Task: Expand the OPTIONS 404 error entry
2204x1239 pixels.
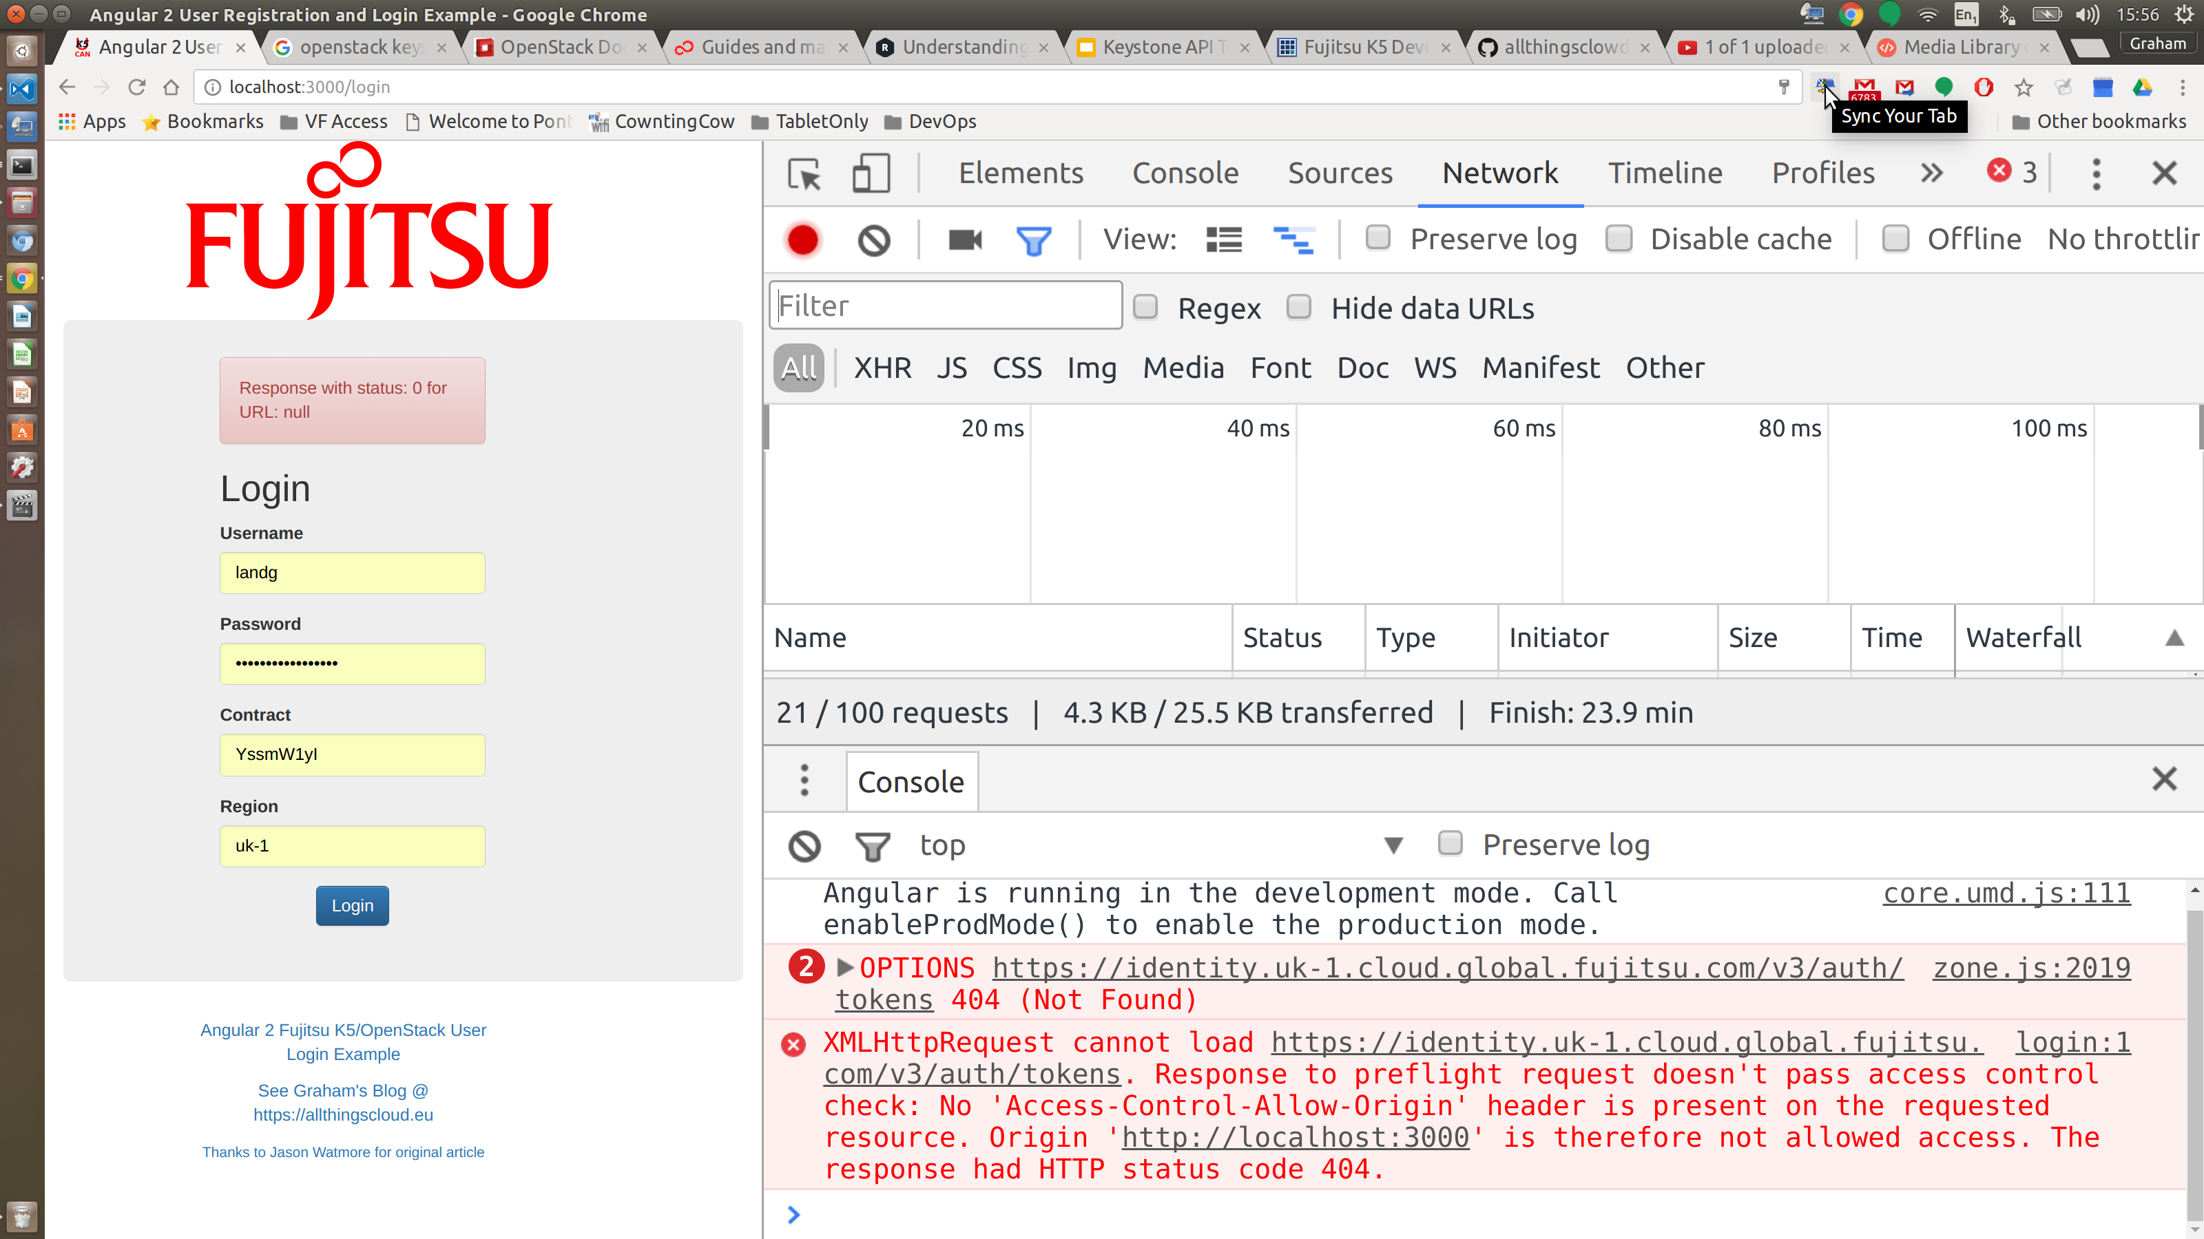Action: [x=844, y=967]
